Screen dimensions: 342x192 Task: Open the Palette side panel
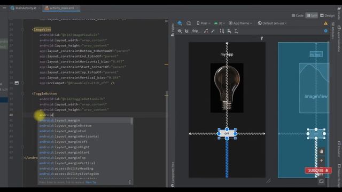coord(173,30)
